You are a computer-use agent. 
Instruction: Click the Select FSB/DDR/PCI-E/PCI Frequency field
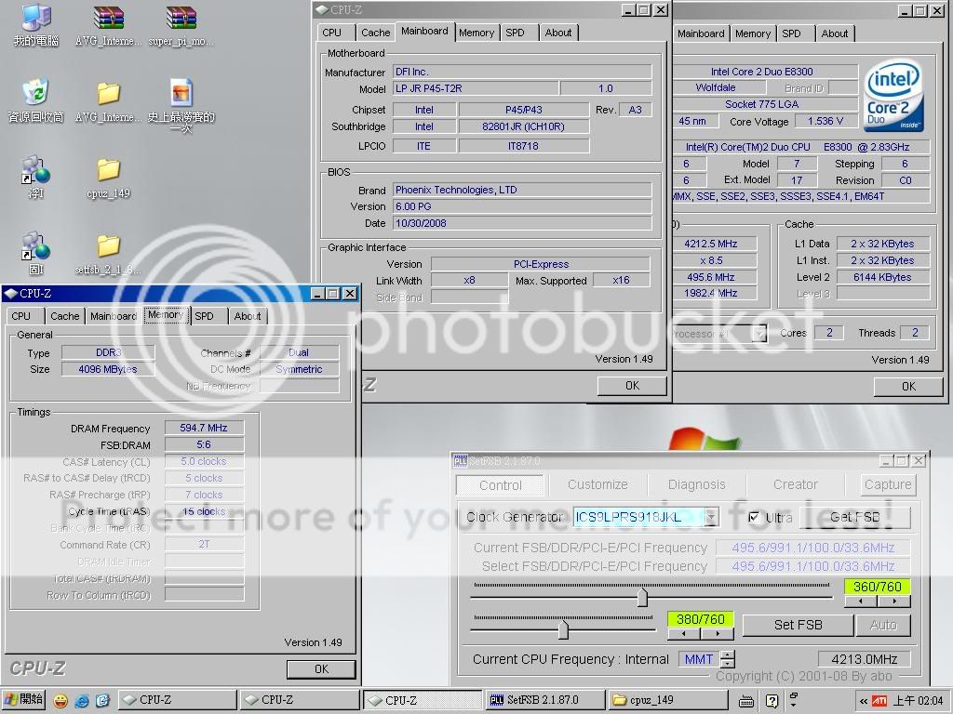pos(813,566)
